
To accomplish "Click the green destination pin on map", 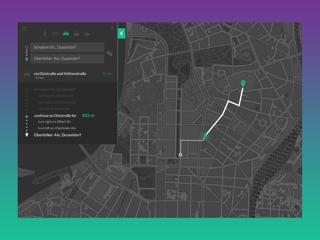I will click(x=243, y=83).
